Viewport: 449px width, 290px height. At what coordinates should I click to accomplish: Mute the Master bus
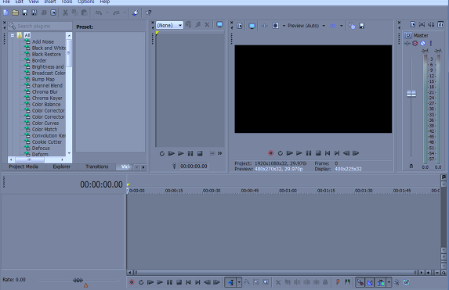click(422, 44)
